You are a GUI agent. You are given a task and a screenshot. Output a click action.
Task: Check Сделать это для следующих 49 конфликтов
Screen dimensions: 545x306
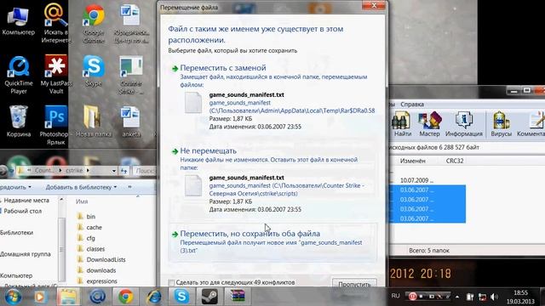(171, 283)
